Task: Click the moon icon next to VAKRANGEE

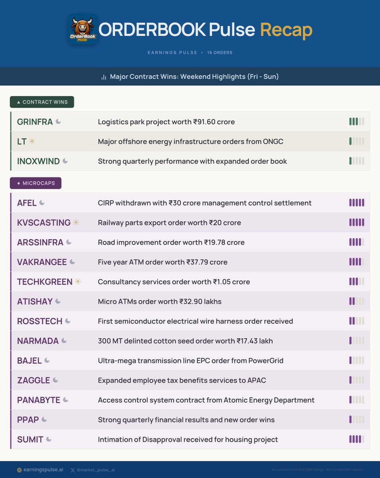Action: tap(72, 262)
